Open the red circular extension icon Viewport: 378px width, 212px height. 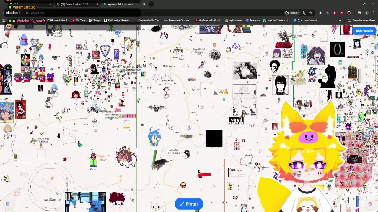342,13
